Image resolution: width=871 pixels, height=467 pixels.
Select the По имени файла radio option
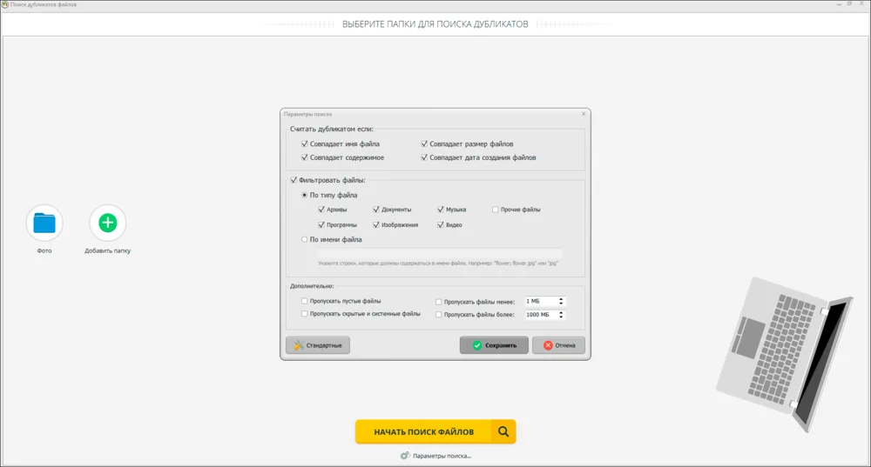pos(304,240)
